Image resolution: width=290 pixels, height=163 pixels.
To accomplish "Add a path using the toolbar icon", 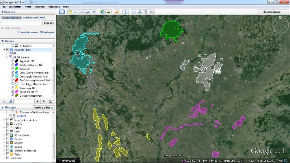I will pos(82,12).
